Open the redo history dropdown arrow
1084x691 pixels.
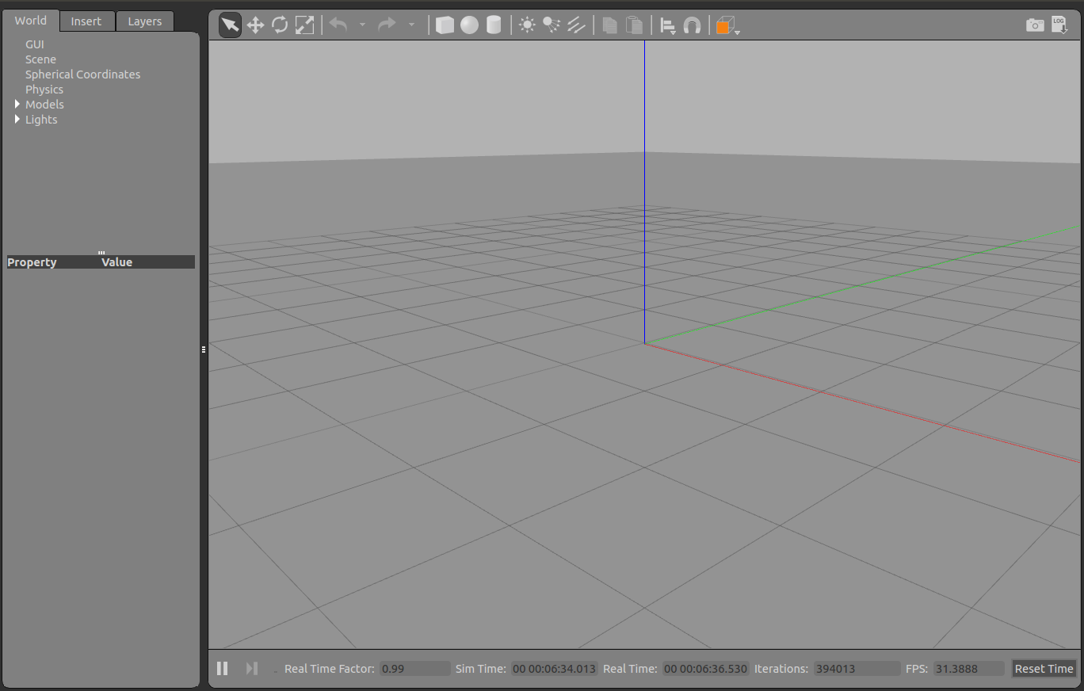pyautogui.click(x=411, y=25)
